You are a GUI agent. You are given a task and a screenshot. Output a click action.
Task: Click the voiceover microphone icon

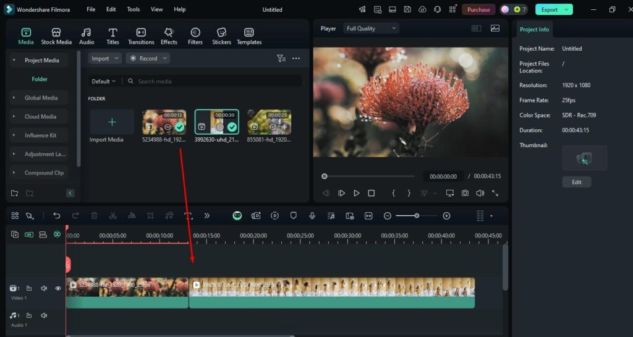[312, 216]
